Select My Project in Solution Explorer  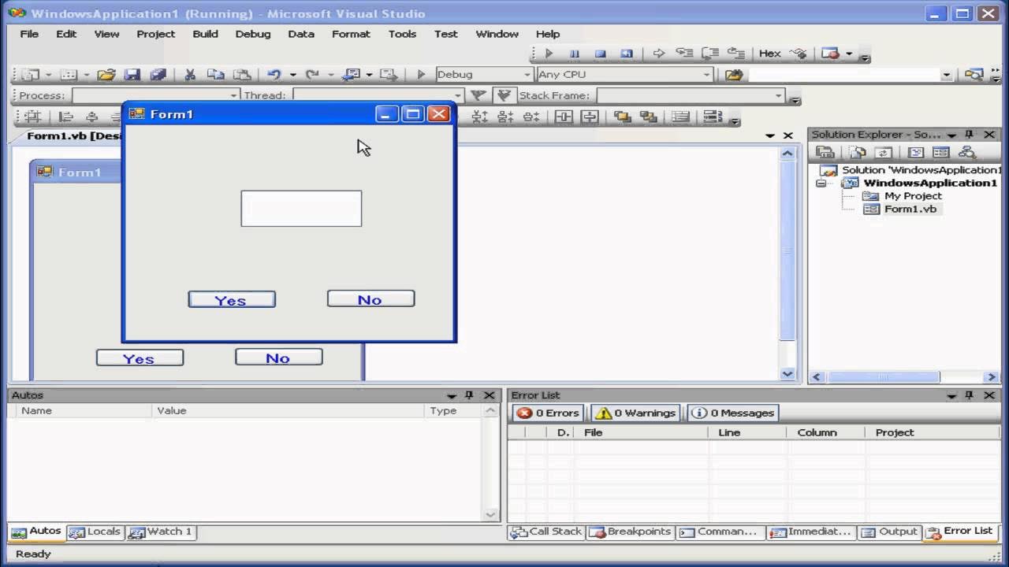913,196
